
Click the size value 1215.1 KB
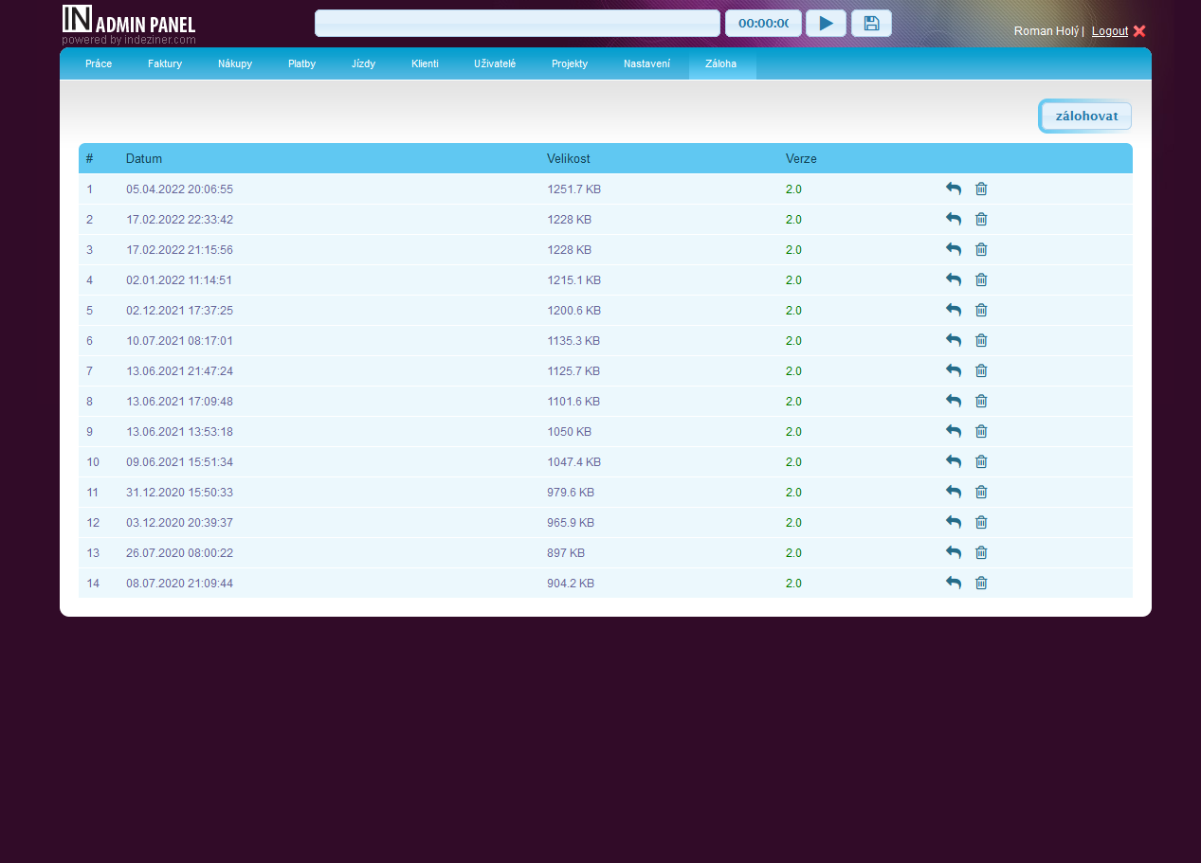(x=573, y=279)
